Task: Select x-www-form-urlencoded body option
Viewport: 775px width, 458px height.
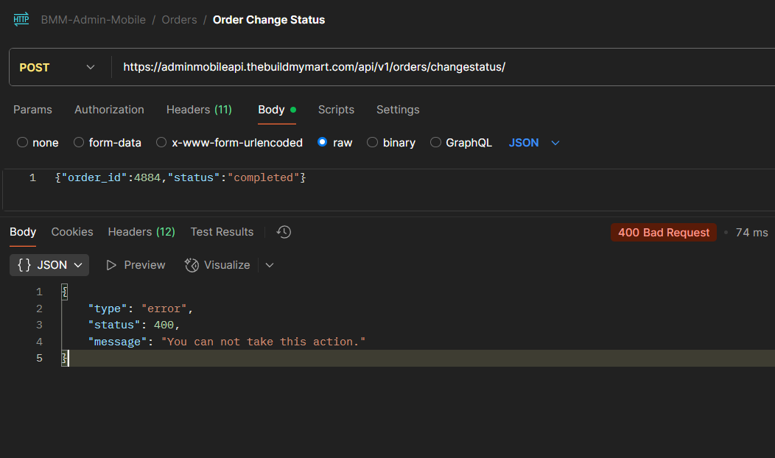Action: click(161, 142)
